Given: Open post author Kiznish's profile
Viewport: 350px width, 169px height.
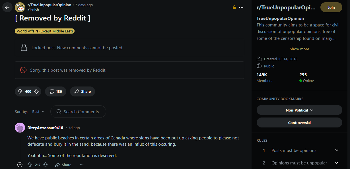Looking at the screenshot, I should [x=33, y=10].
